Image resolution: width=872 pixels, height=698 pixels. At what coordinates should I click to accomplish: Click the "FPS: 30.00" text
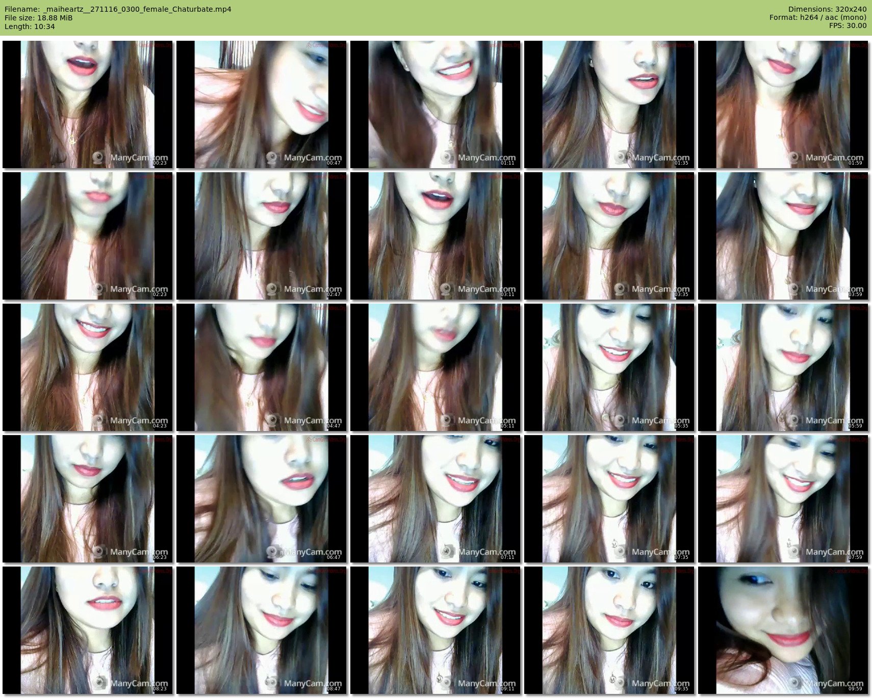coord(848,26)
